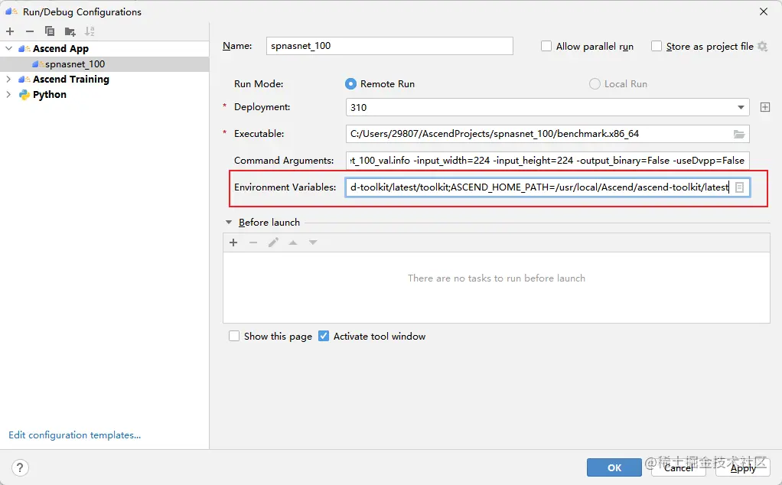Image resolution: width=782 pixels, height=485 pixels.
Task: Uncheck Activate tool window
Action: coord(324,336)
